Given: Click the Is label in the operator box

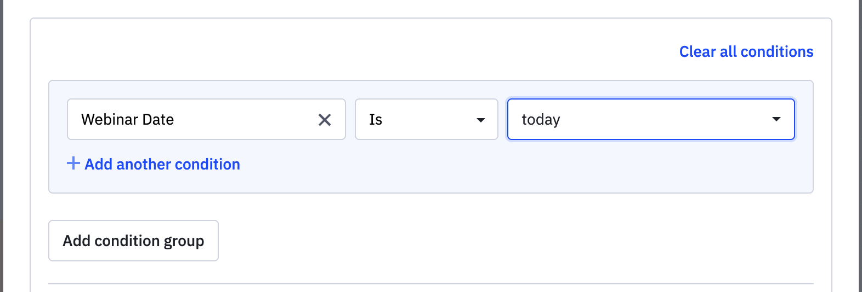Looking at the screenshot, I should coord(376,119).
